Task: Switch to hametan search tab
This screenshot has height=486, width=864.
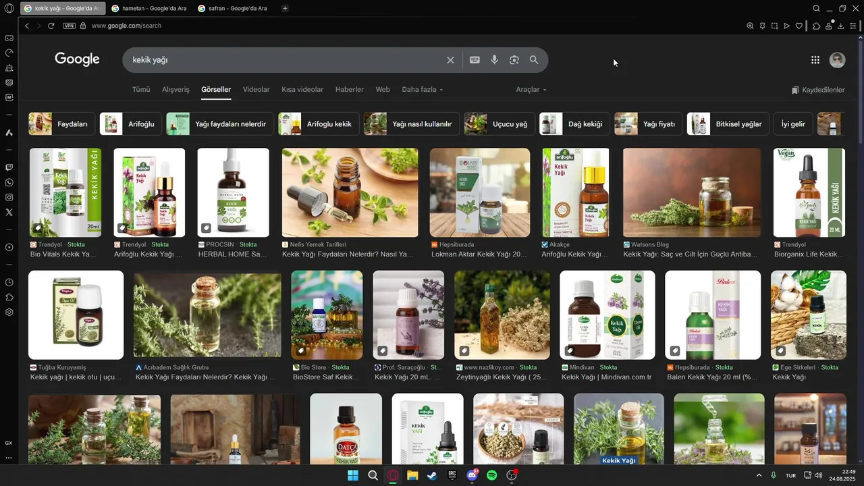Action: [x=148, y=8]
